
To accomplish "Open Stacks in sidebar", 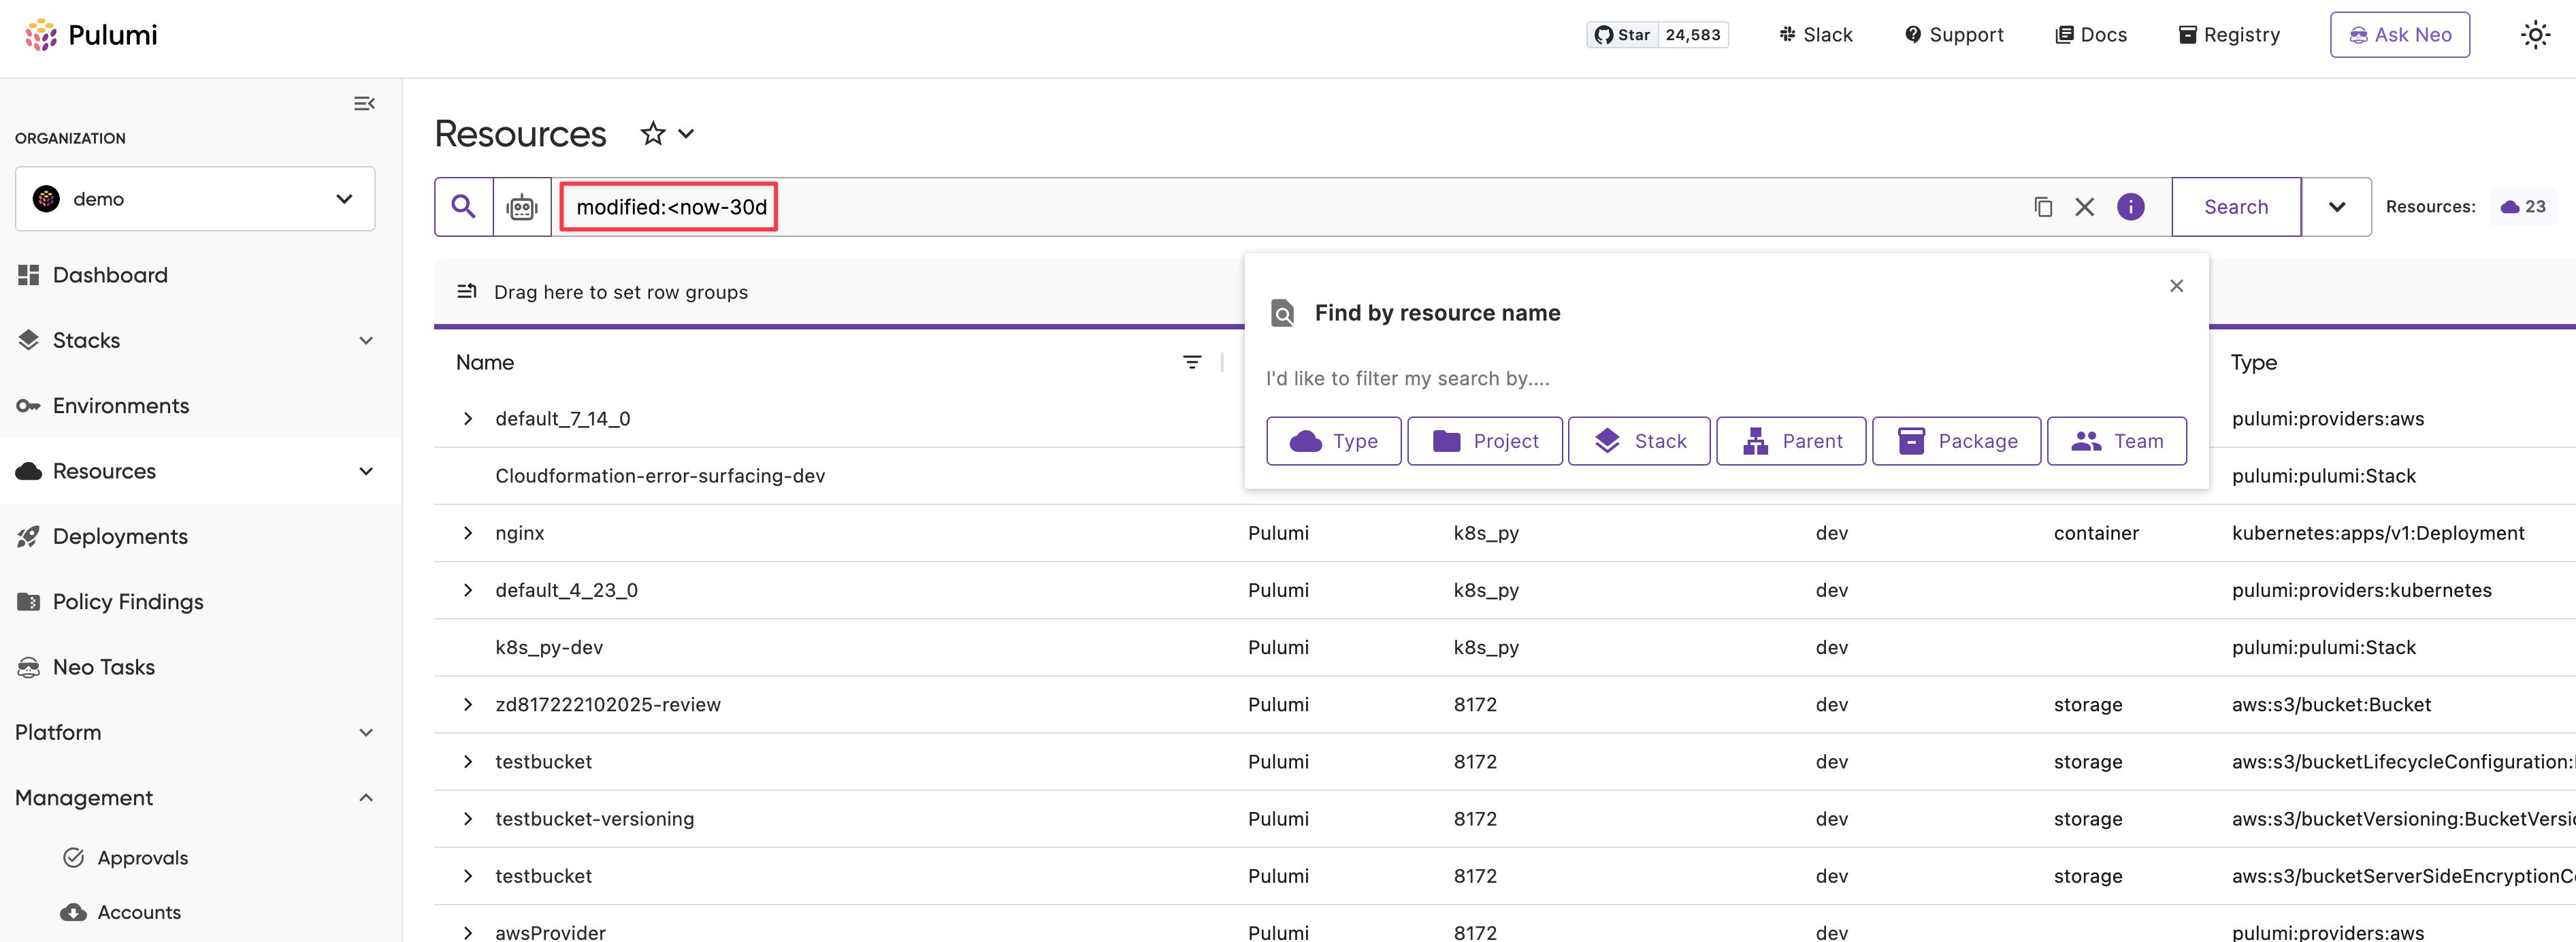I will tap(86, 340).
